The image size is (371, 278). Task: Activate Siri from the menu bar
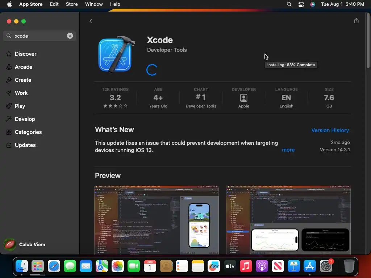[313, 4]
